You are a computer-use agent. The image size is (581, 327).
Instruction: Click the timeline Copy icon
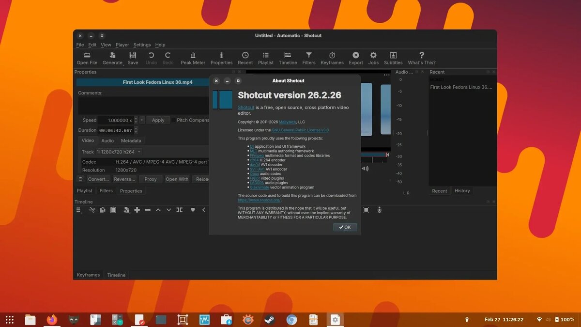tap(102, 210)
